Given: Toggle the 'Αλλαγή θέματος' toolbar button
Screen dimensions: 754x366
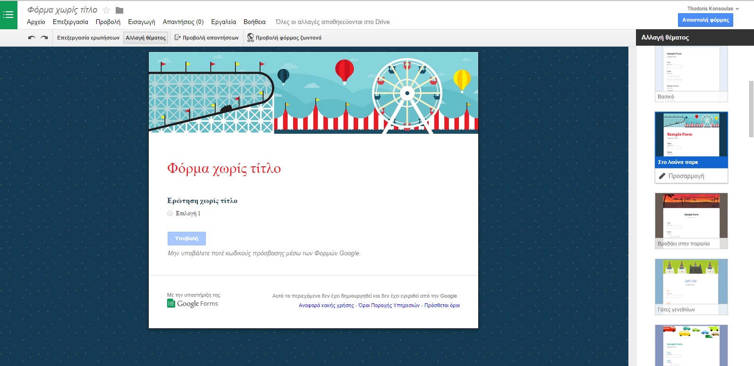Looking at the screenshot, I should click(x=145, y=38).
